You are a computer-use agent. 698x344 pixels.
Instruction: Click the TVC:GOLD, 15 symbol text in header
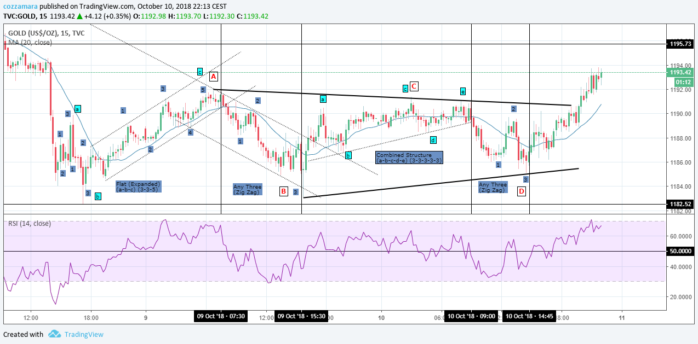(25, 16)
